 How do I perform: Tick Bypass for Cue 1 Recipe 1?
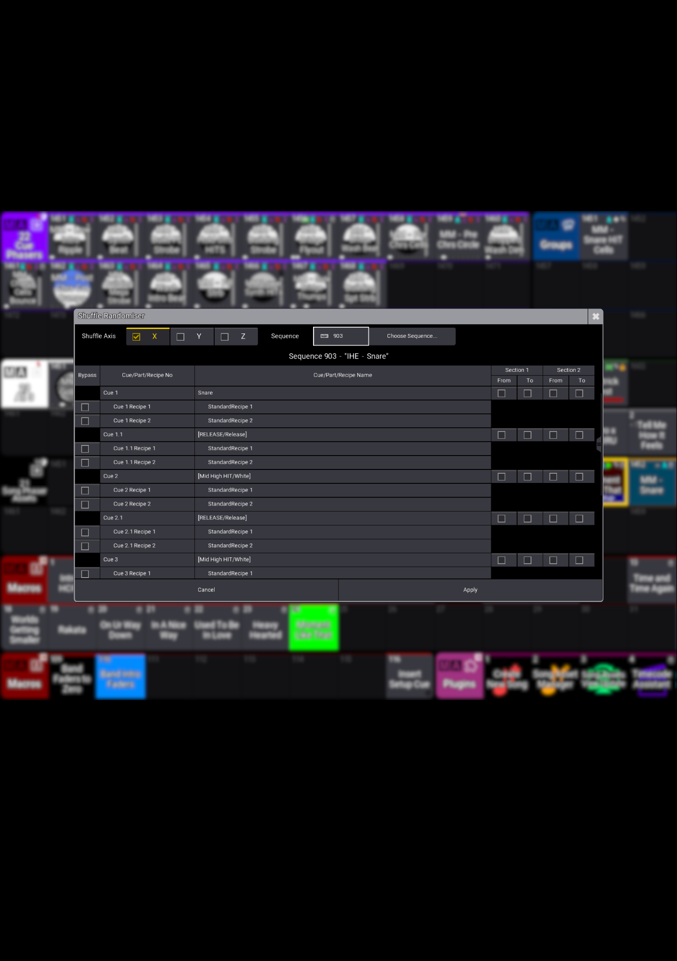pyautogui.click(x=85, y=407)
